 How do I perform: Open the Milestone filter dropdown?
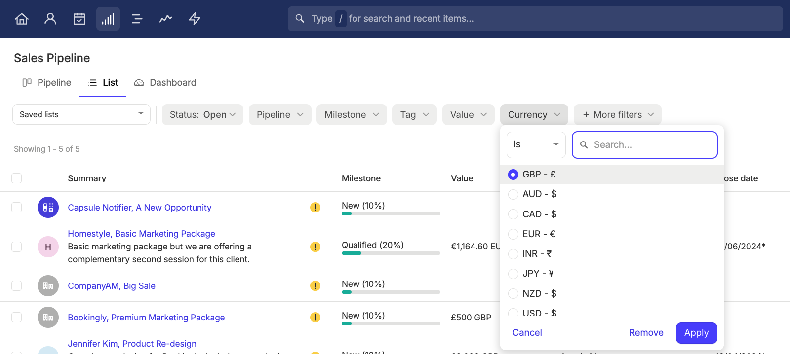pos(352,114)
